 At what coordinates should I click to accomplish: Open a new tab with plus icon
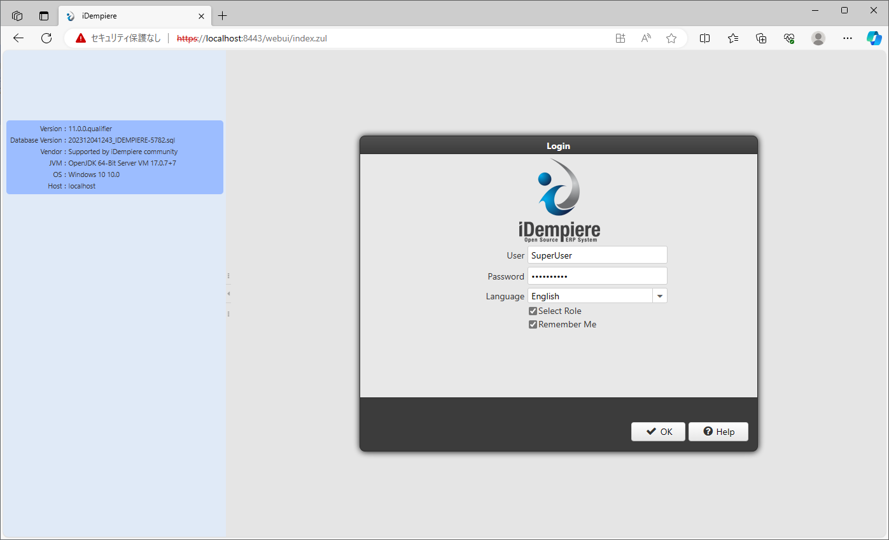[222, 16]
